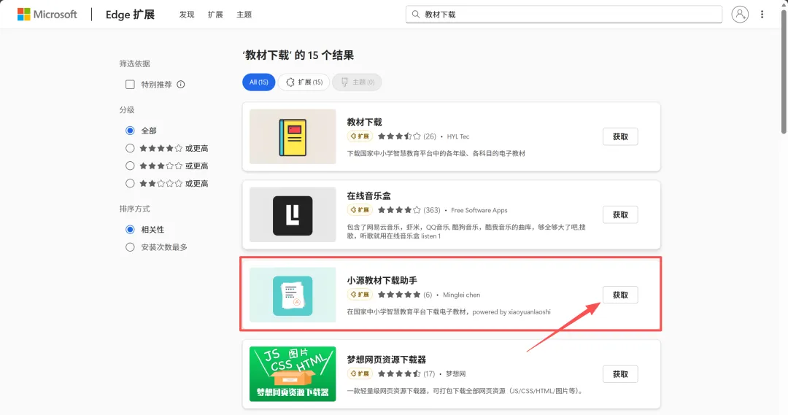Click 获取 for 小源教材下载助手
Screen dimensions: 788x415
click(620, 295)
